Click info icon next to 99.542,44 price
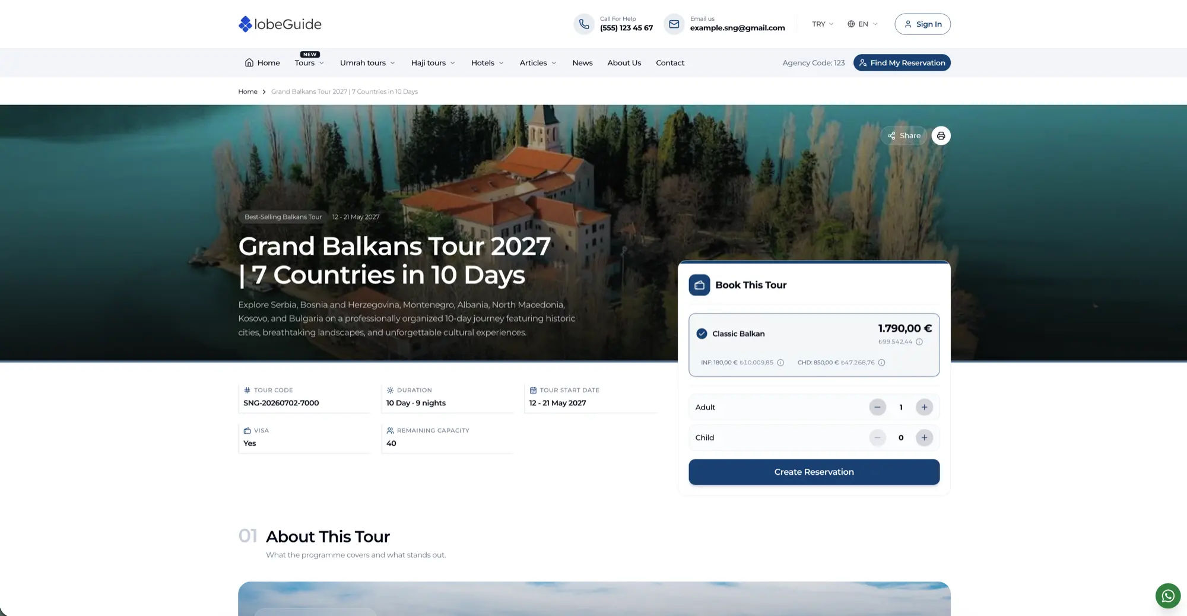 [x=919, y=342]
